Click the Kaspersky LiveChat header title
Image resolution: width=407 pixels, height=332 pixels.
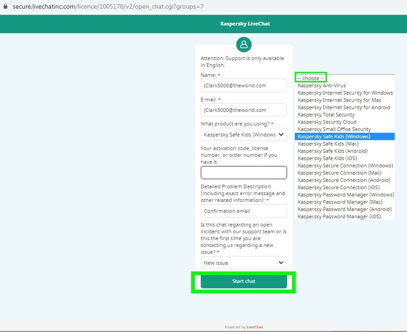click(x=245, y=24)
